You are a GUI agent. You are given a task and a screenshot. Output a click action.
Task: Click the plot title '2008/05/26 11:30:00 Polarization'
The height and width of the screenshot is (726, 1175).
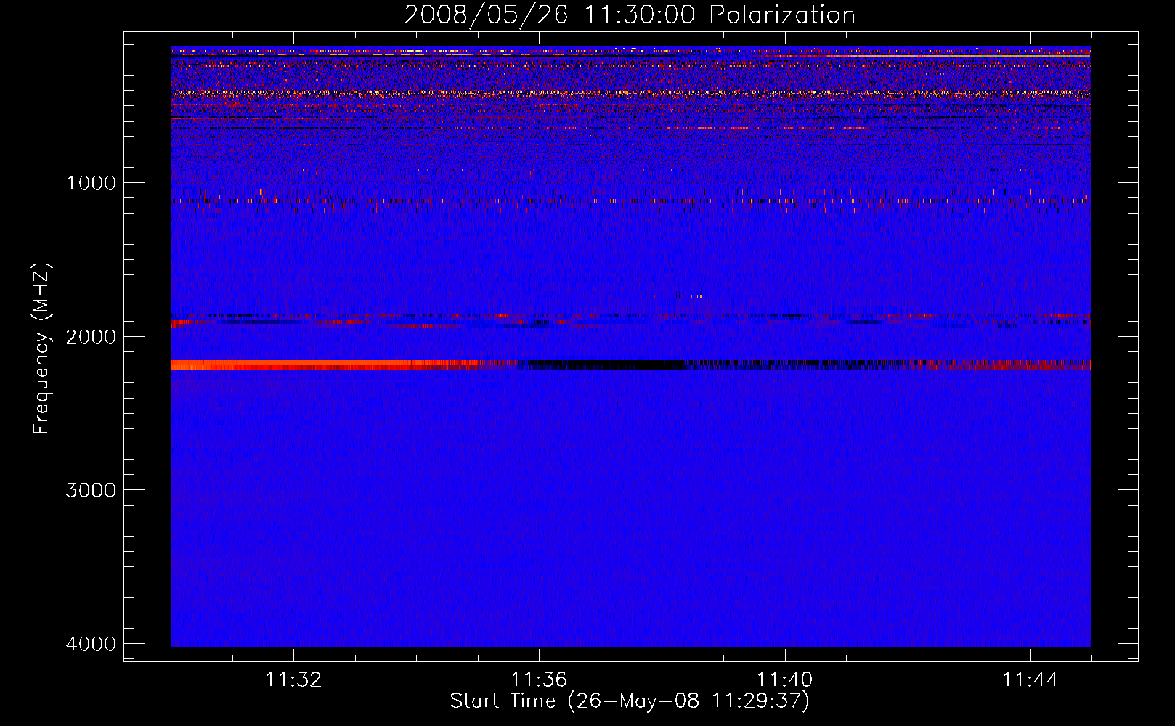[630, 15]
